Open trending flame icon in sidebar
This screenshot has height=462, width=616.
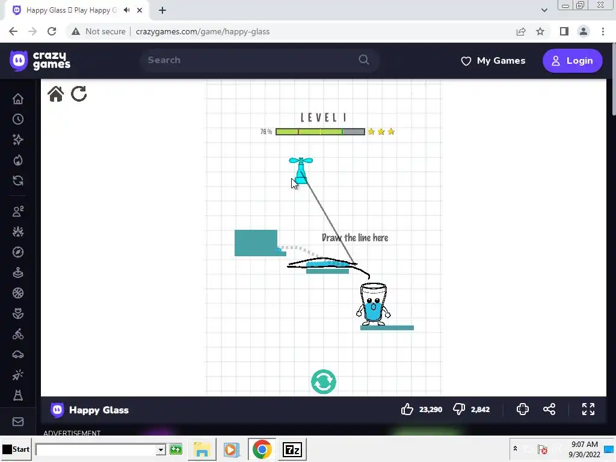pos(18,160)
